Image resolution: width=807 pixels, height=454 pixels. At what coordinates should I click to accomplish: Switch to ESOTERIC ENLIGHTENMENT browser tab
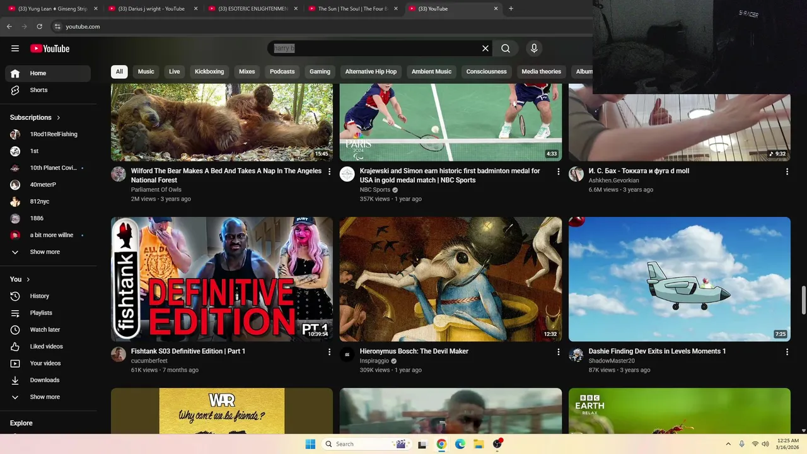[252, 9]
